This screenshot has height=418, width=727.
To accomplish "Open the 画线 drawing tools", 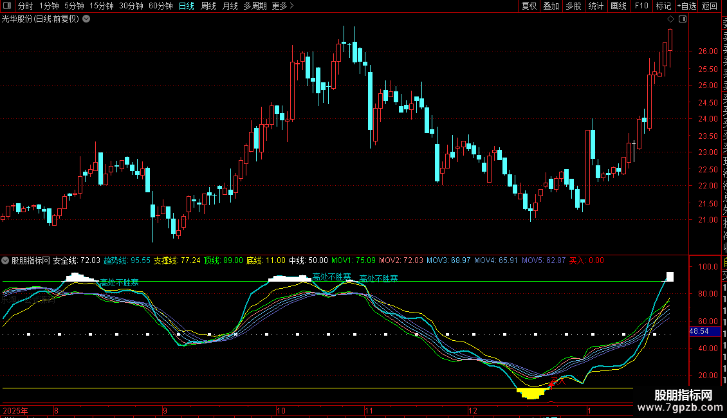I will [x=618, y=6].
